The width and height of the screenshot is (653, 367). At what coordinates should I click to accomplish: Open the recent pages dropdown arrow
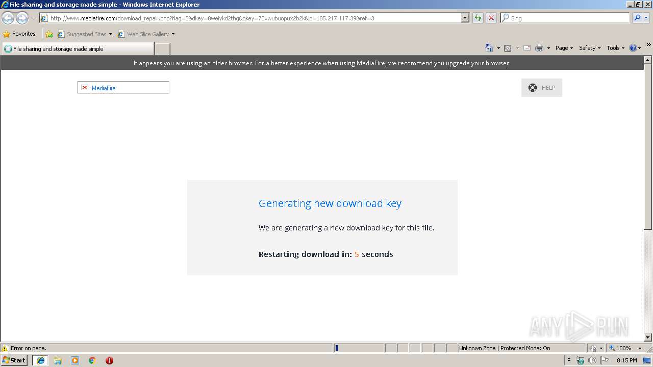pyautogui.click(x=33, y=18)
